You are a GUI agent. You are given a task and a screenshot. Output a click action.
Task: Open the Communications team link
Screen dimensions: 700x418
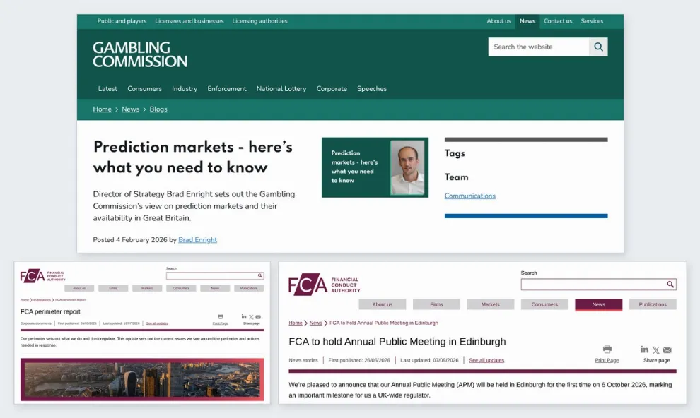click(470, 196)
